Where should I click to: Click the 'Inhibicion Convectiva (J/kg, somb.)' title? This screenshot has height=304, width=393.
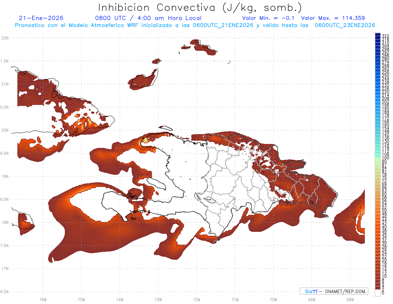coord(200,7)
